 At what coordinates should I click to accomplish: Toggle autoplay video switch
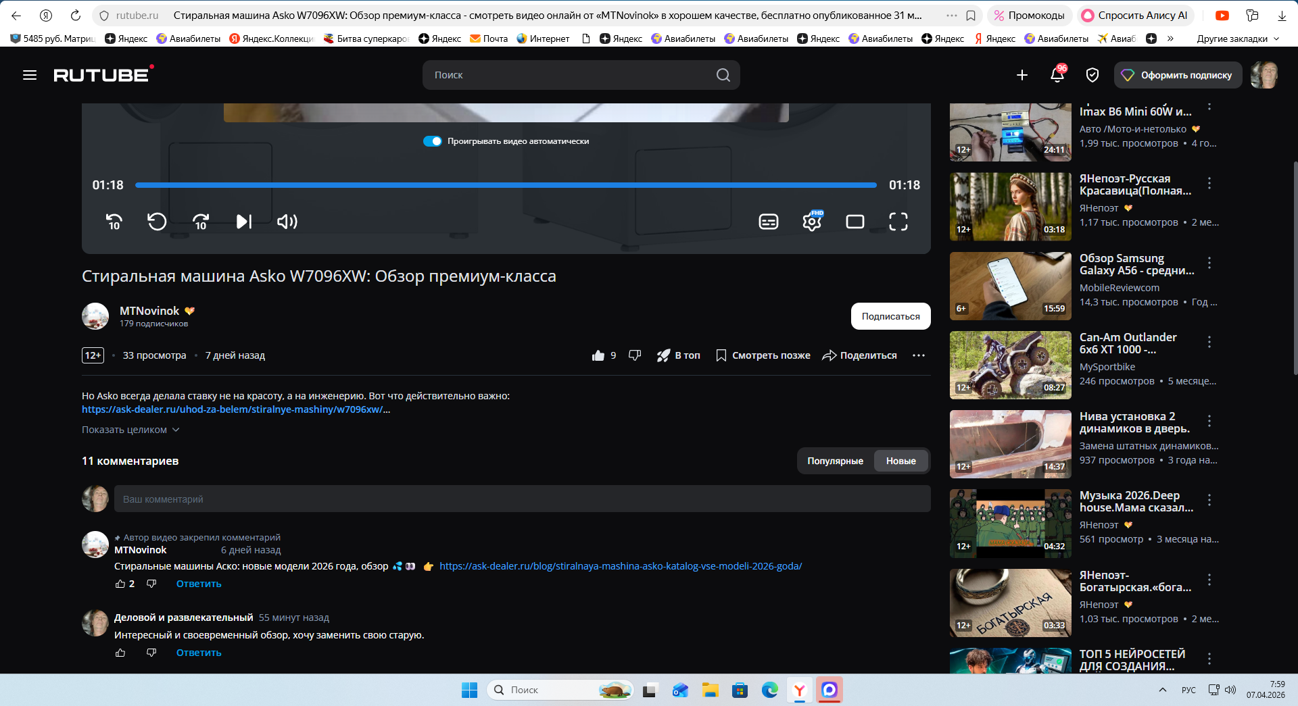point(433,141)
